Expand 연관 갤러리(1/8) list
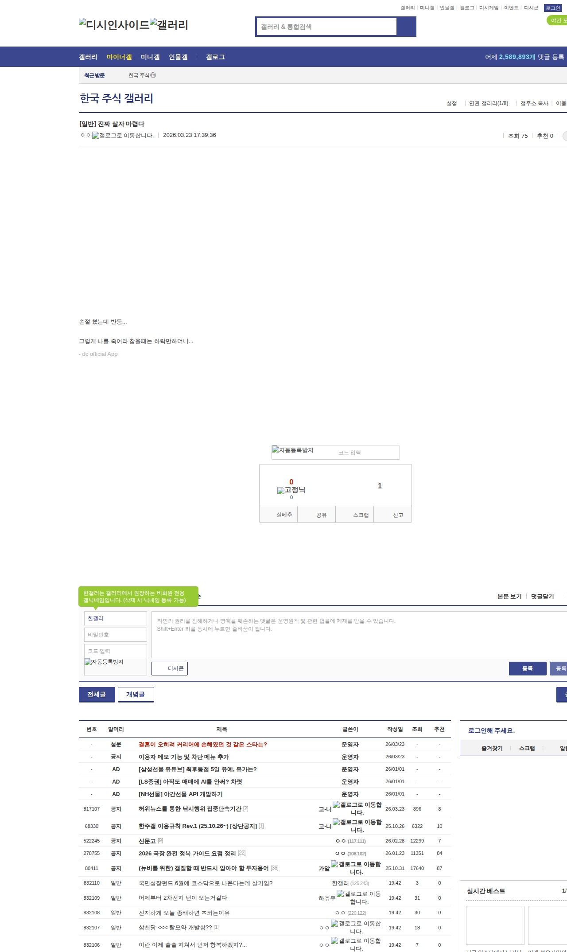567x952 pixels. (x=489, y=103)
